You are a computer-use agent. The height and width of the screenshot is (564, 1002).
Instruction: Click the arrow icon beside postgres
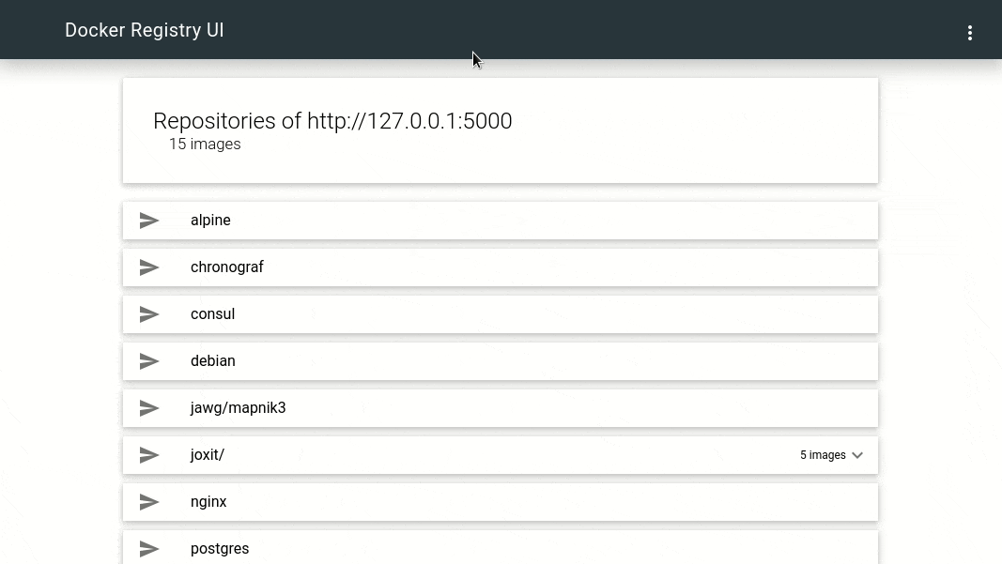pos(149,549)
